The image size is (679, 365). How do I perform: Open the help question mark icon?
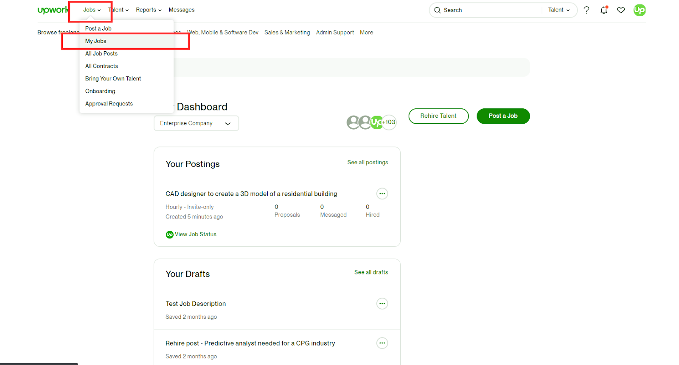click(586, 10)
